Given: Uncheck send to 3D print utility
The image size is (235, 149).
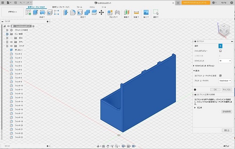Looking at the screenshot, I should pyautogui.click(x=220, y=76).
